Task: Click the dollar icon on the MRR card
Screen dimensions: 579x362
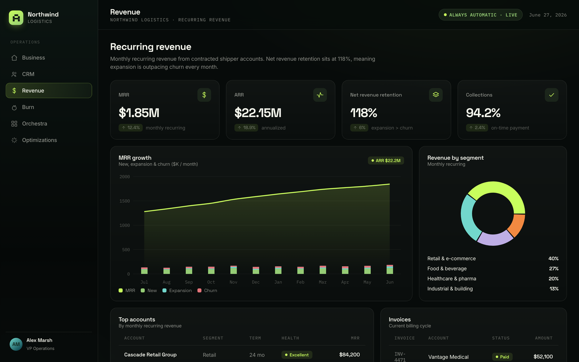Action: coord(204,95)
